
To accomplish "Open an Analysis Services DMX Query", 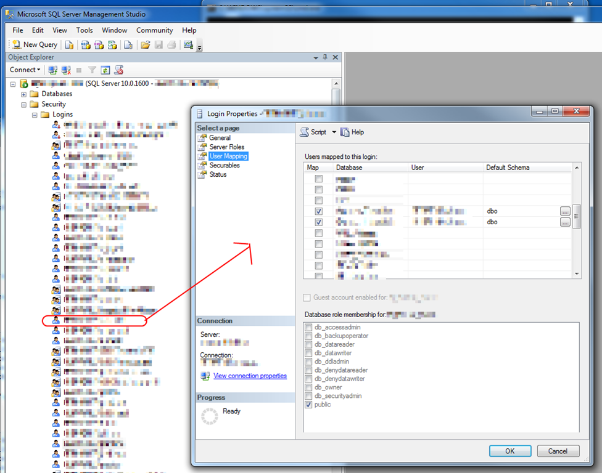I will (x=99, y=45).
